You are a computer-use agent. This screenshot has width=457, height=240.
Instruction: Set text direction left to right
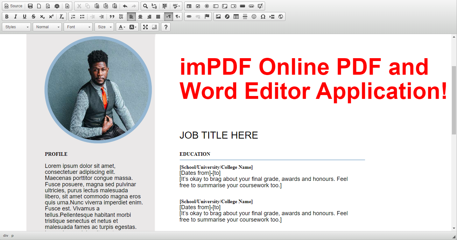[x=168, y=17]
